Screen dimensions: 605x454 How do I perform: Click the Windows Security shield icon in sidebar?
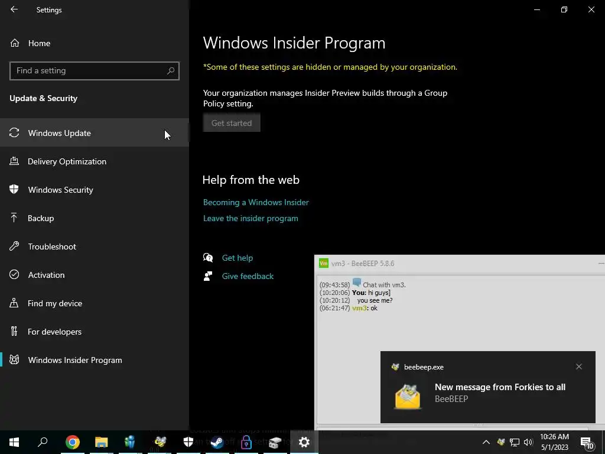pyautogui.click(x=14, y=189)
